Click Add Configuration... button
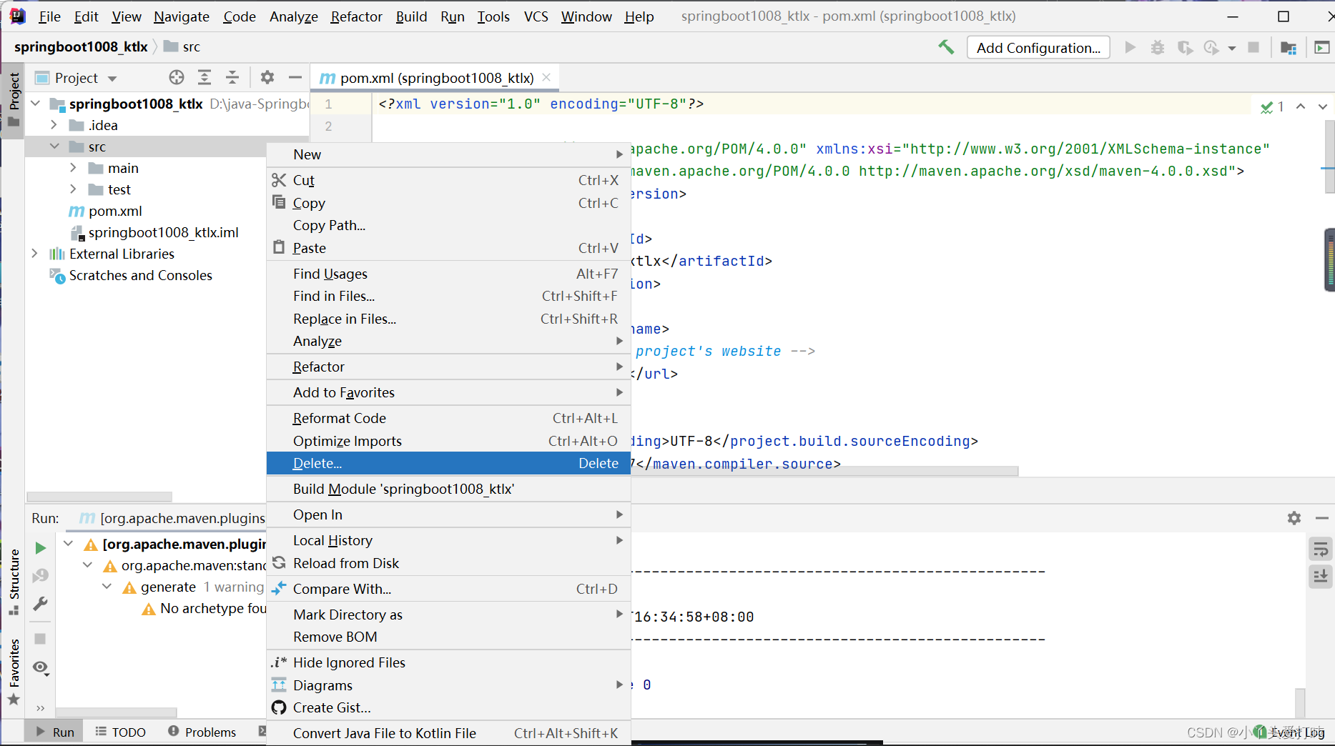Screen dimensions: 1335x746 [1038, 48]
